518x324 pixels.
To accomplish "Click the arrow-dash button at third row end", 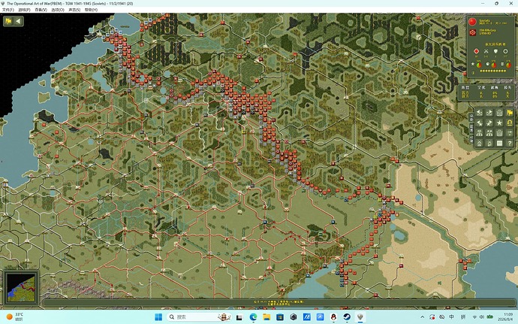I will 510,133.
